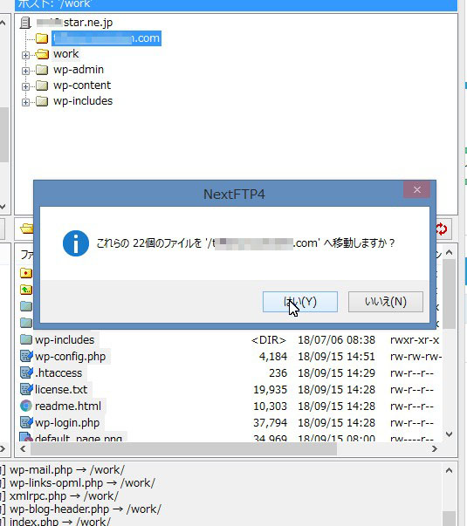
Task: Select the highlighted .com folder icon
Action: click(x=42, y=38)
